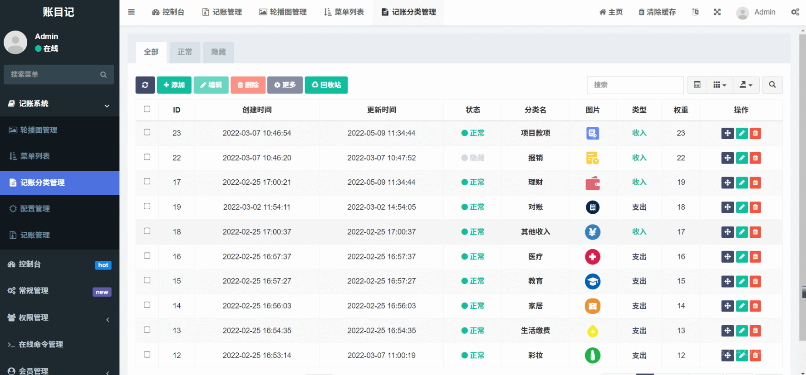The width and height of the screenshot is (806, 375).
Task: Select the 正常 filter tab
Action: click(185, 52)
